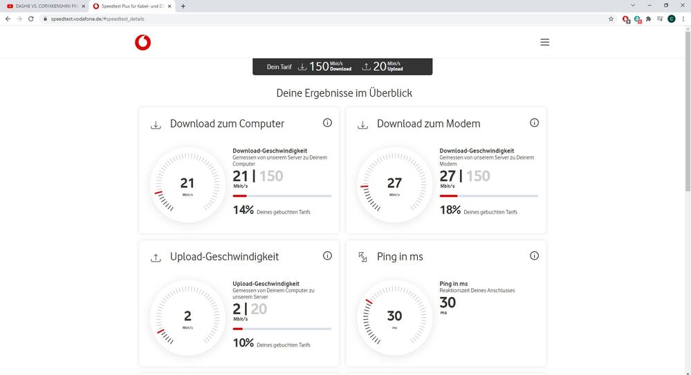Click the page vertical scrollbar

point(688,110)
